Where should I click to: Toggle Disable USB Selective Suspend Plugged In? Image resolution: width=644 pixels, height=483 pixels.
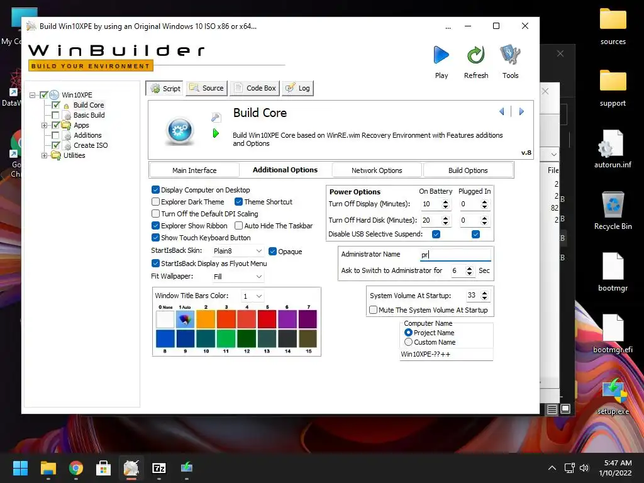tap(475, 234)
